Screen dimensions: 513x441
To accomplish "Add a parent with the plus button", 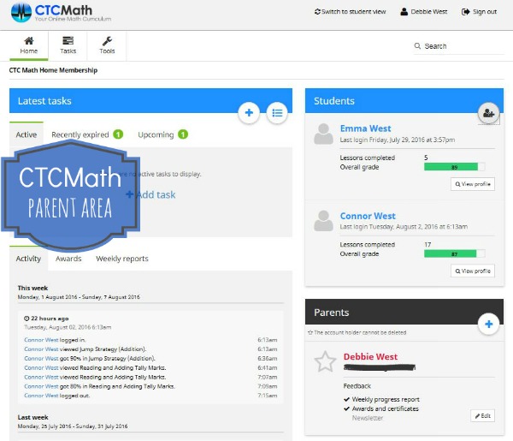I will (x=488, y=324).
